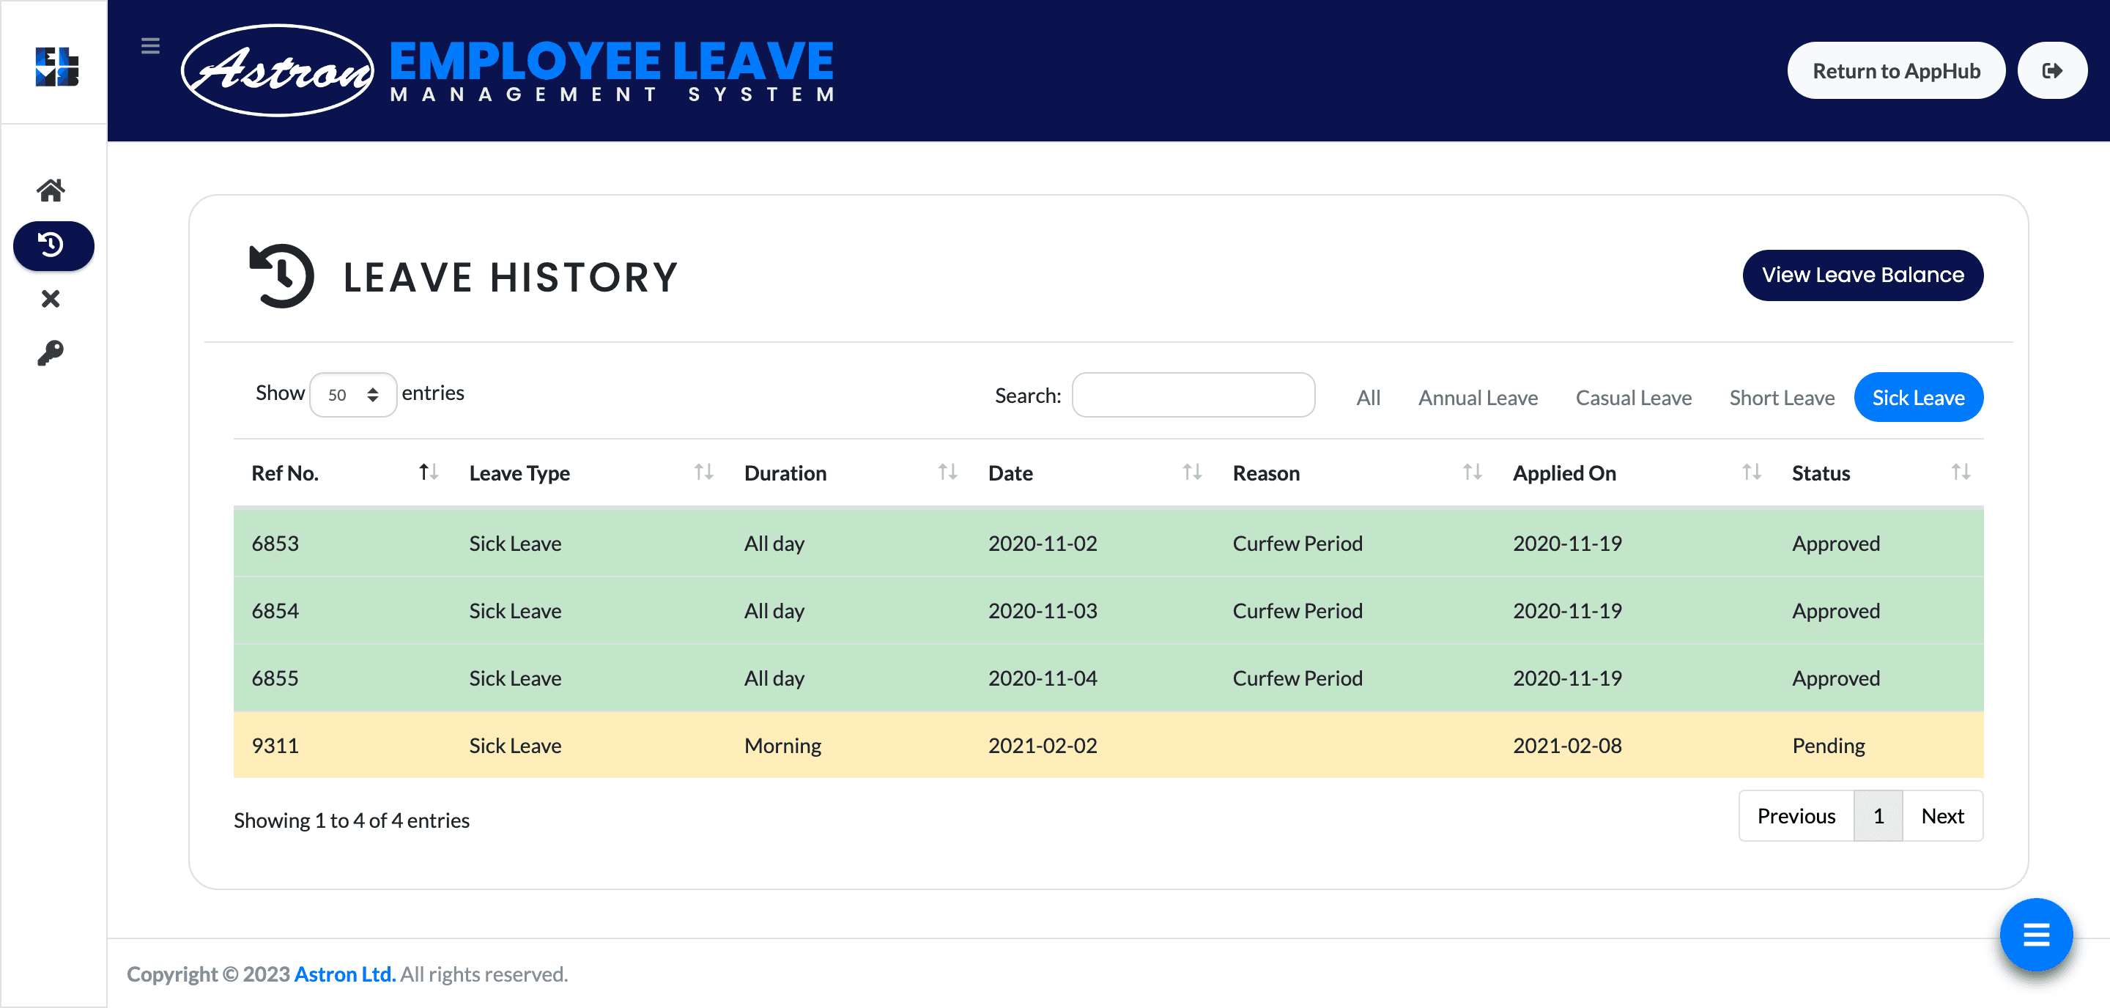Sort by Leave Type column arrows

(x=703, y=472)
